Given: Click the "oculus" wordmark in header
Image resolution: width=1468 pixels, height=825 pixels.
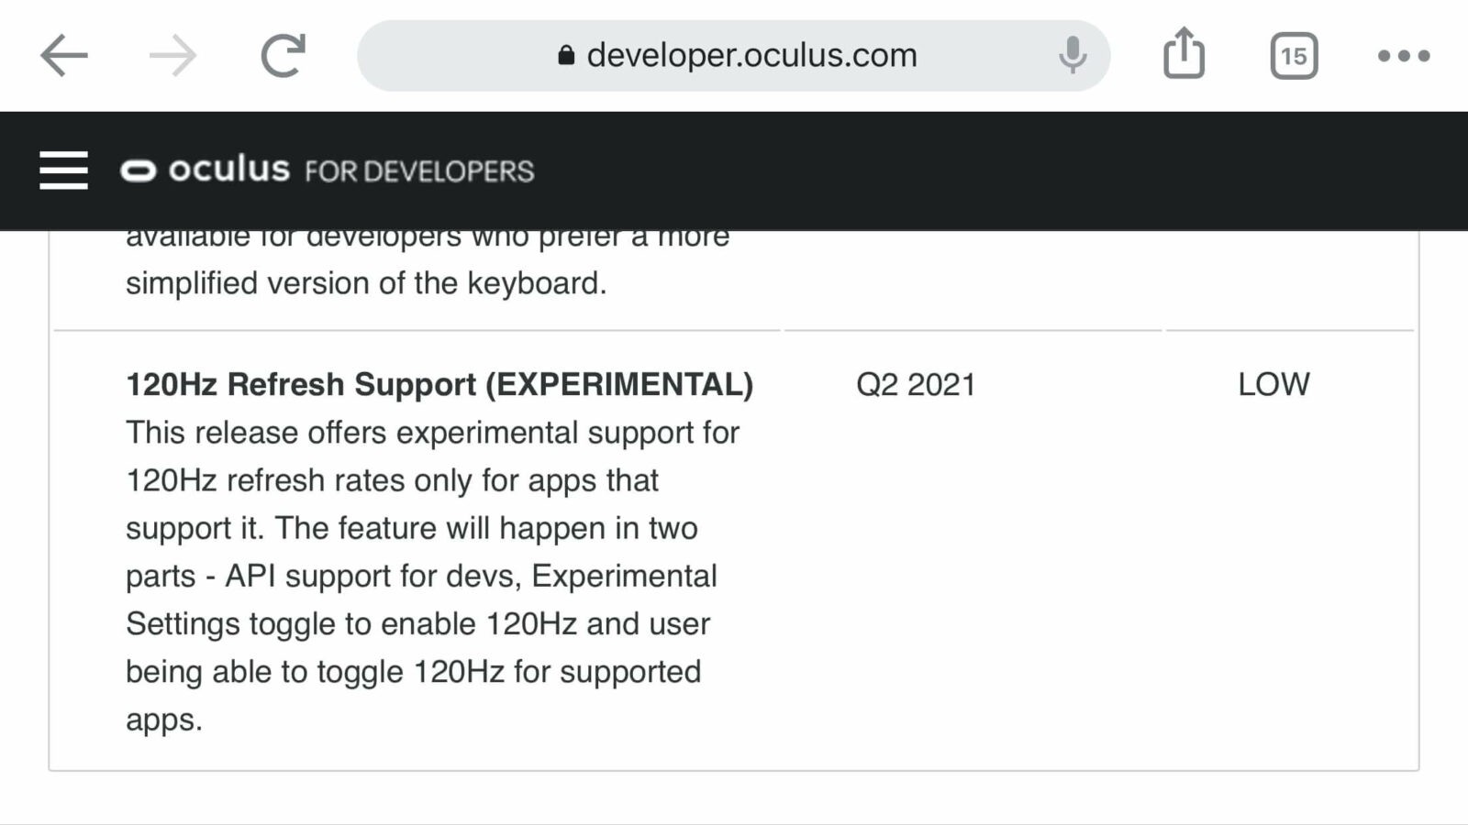Looking at the screenshot, I should (228, 170).
